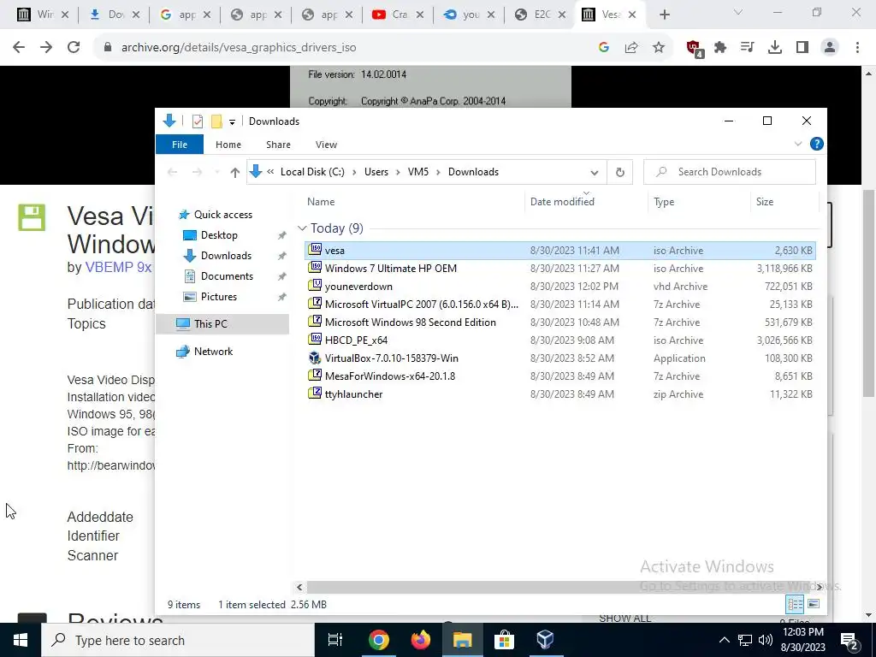Open address bar history dropdown
The height and width of the screenshot is (657, 876).
tap(595, 172)
